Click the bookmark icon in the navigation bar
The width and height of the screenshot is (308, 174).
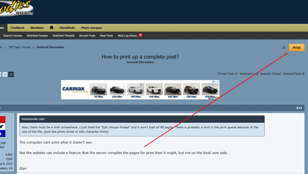click(51, 28)
